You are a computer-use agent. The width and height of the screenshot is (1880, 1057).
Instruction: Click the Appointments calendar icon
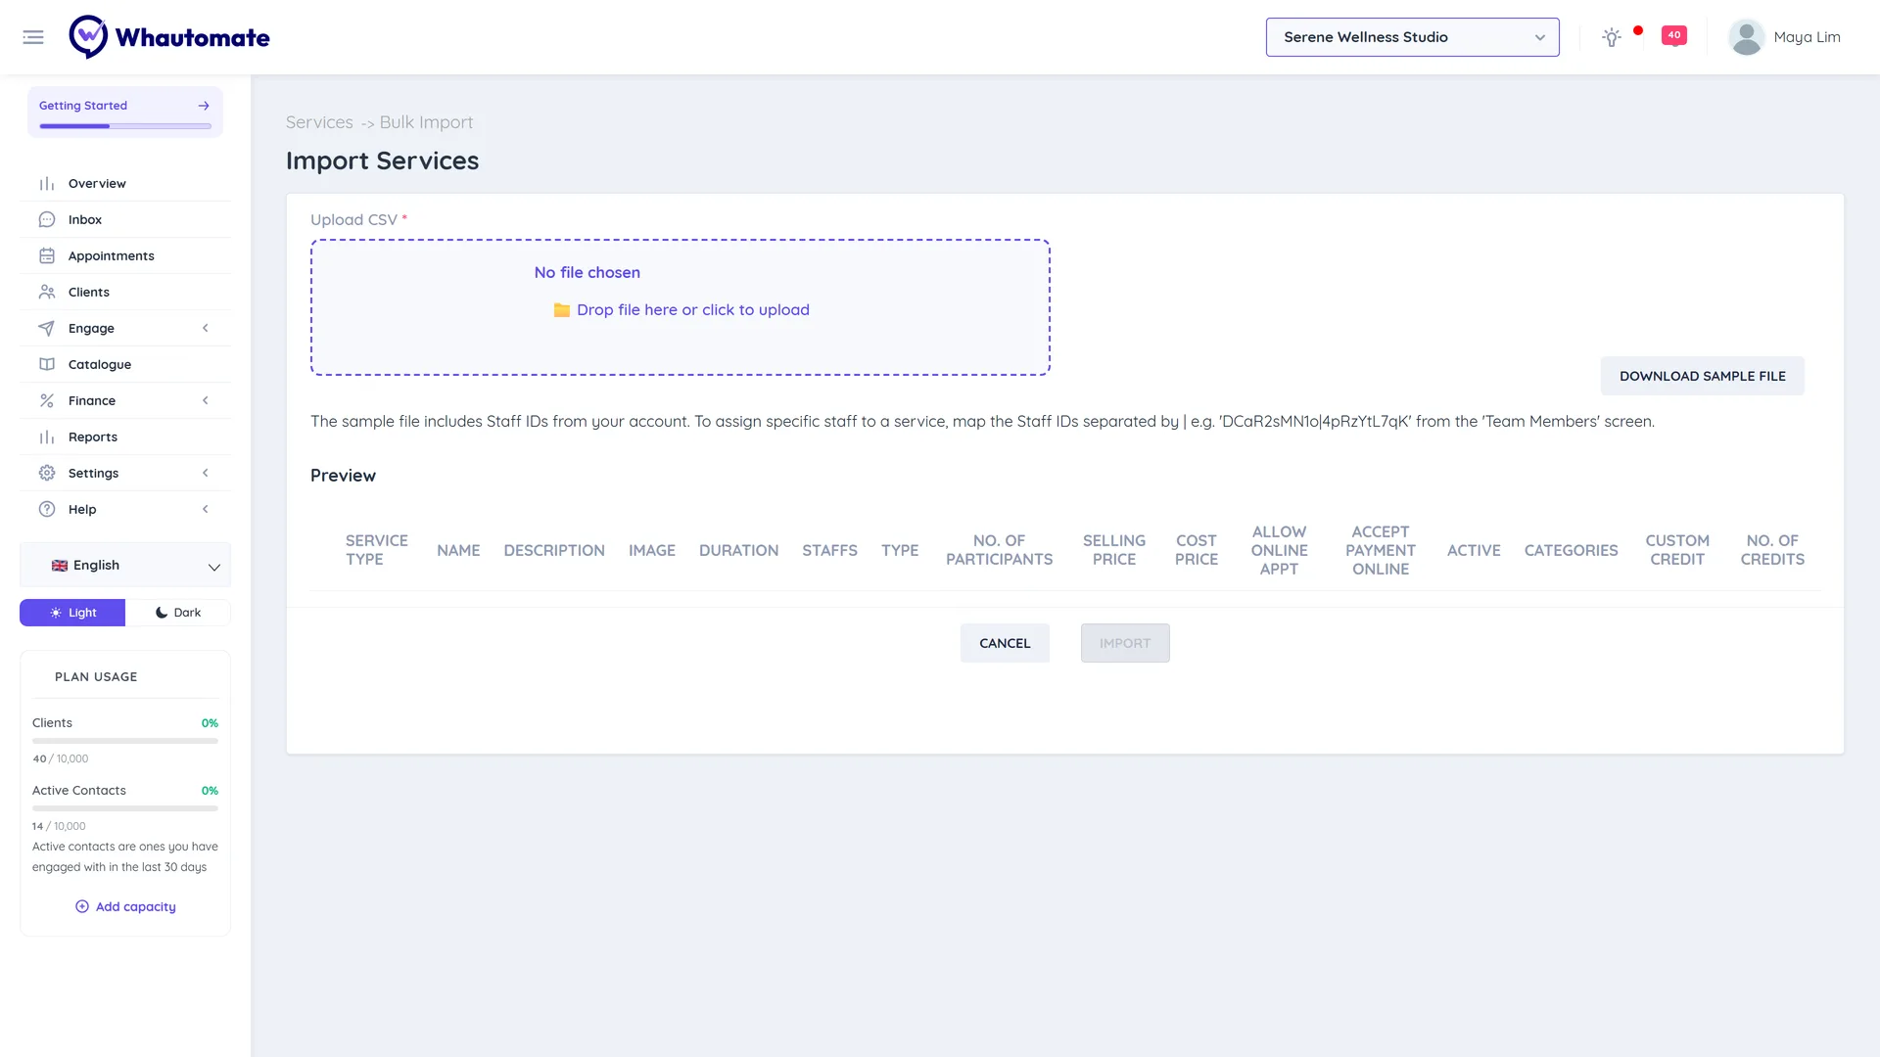point(47,256)
